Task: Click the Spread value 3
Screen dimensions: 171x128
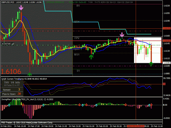Action: coord(19,90)
